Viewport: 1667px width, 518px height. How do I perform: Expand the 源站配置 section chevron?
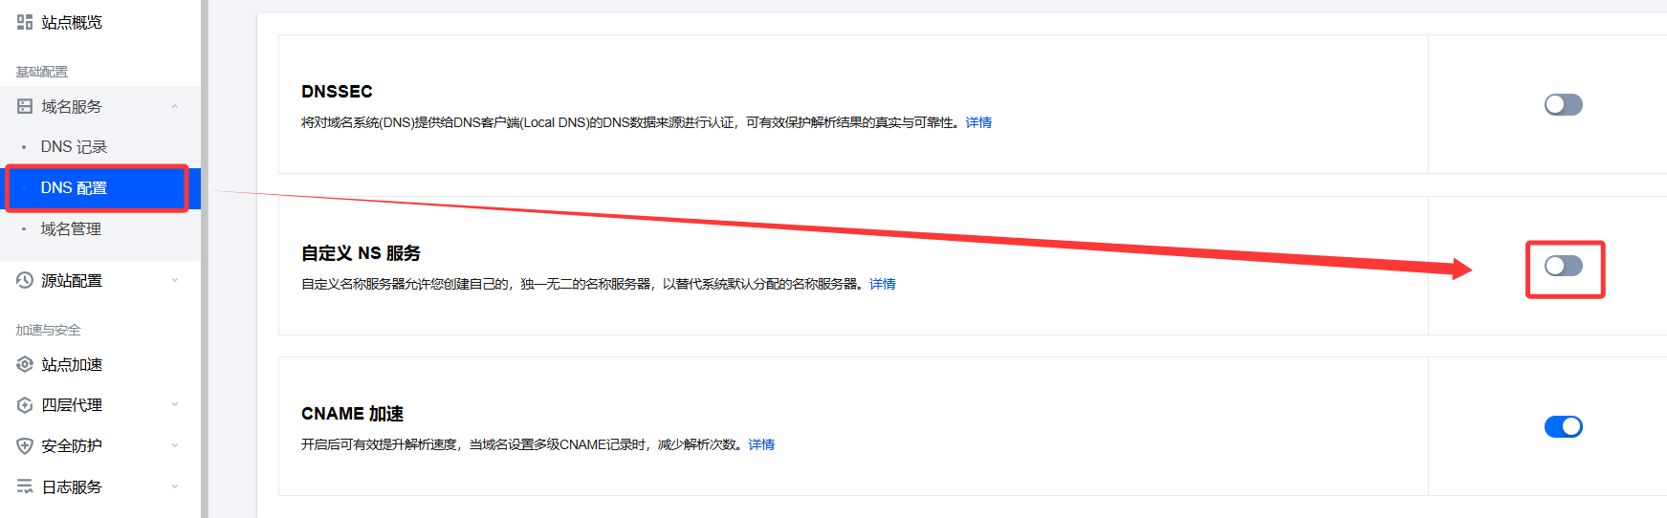(175, 280)
